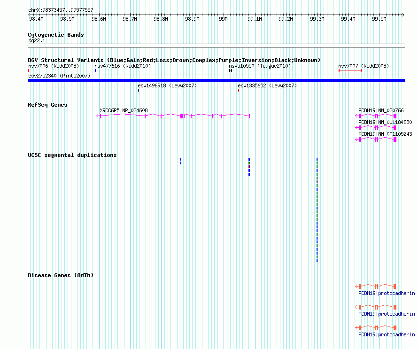418x349 pixels.
Task: Click the long blue esv2752340 gain bar
Action: tap(217, 80)
